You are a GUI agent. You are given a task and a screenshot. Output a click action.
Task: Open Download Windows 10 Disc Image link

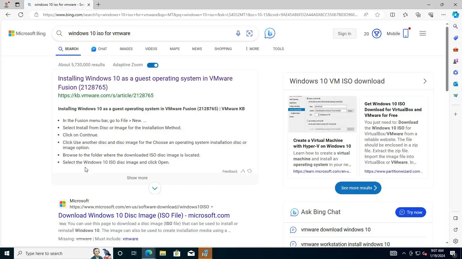[x=144, y=215]
